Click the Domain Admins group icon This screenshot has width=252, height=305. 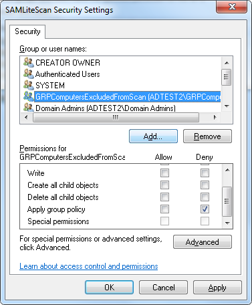29,108
